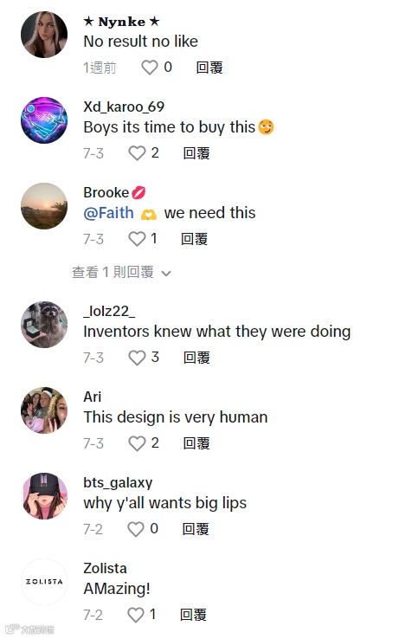Like Nynke's "No result no like" comment

(x=149, y=68)
